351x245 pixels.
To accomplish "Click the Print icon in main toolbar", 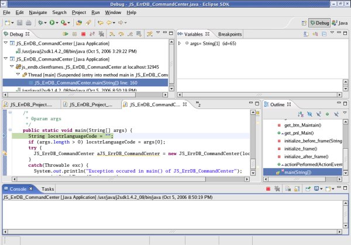I will click(29, 23).
